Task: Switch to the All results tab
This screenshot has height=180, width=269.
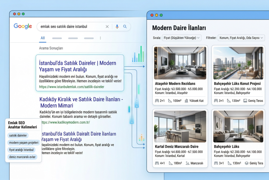Action: 43,38
